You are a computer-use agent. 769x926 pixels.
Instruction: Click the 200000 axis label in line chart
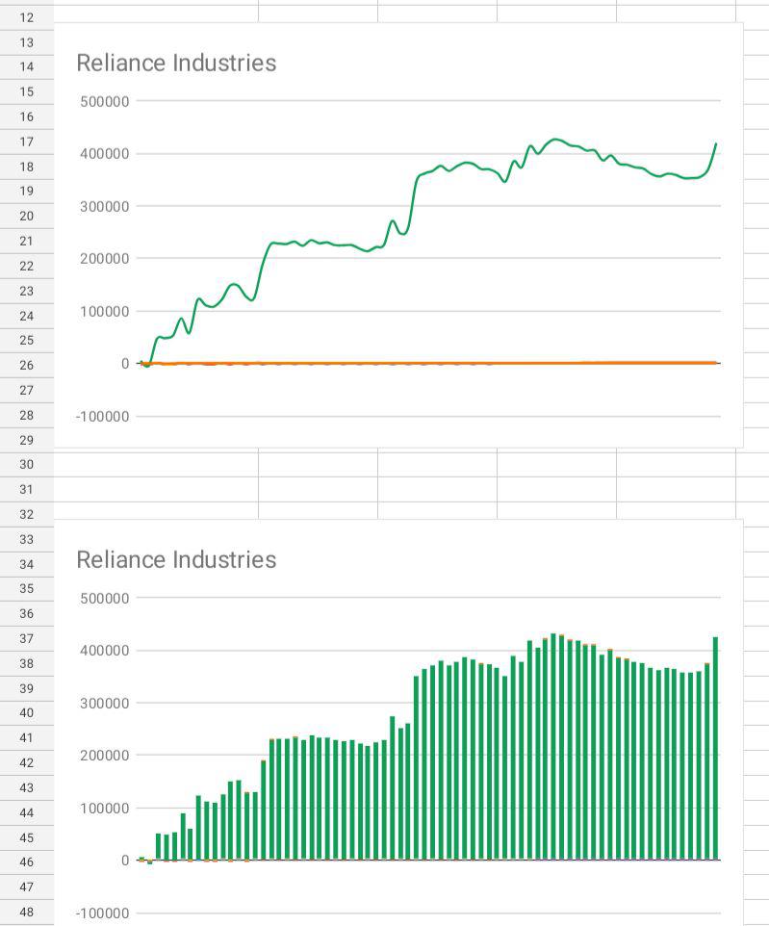pyautogui.click(x=105, y=259)
